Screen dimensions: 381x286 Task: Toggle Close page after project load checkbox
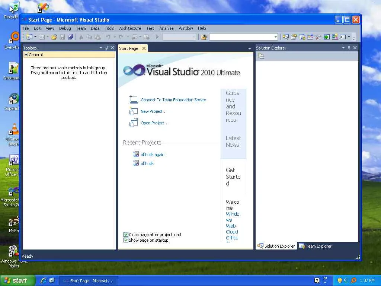click(x=126, y=235)
